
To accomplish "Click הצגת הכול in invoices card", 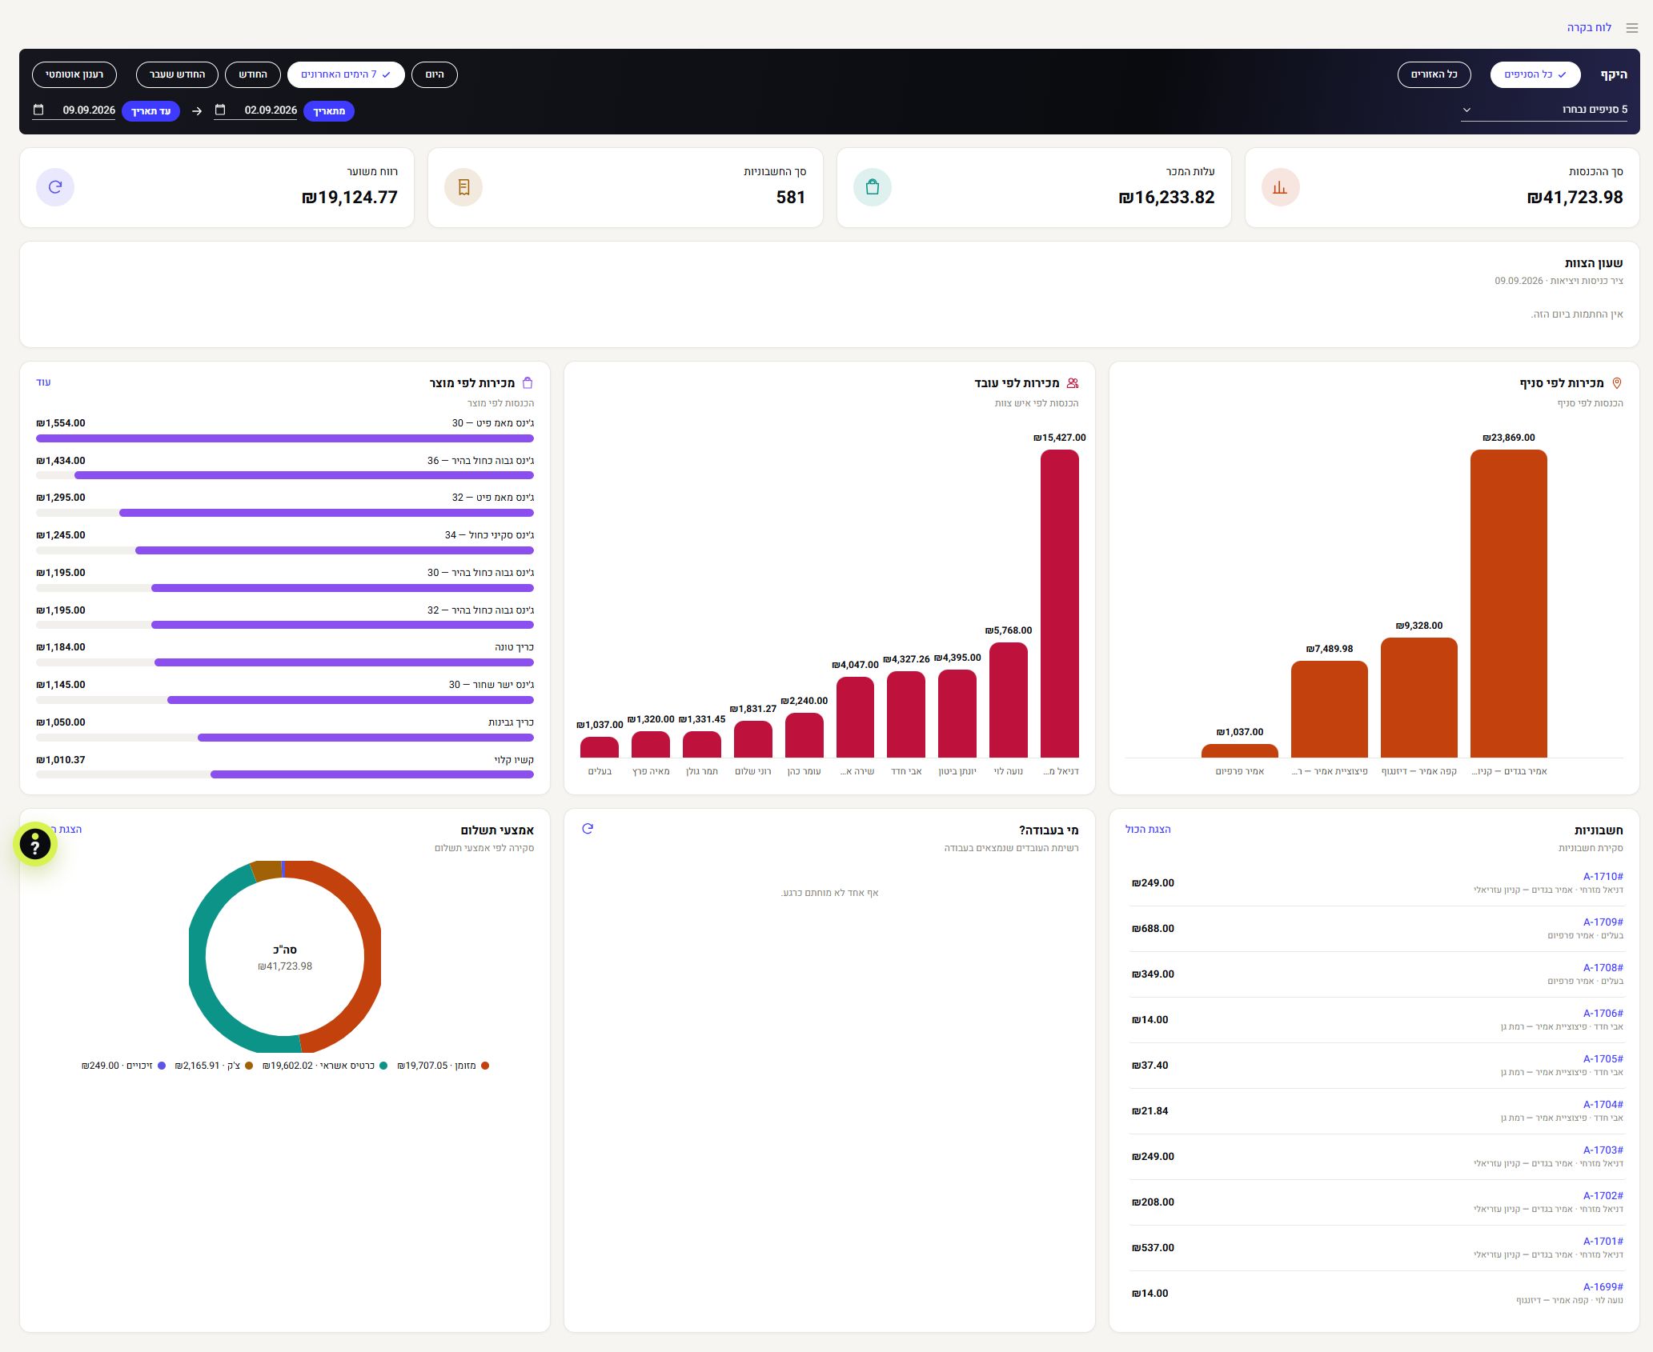I will click(x=1148, y=830).
